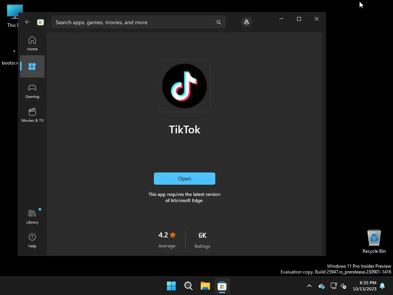Minimize the Microsoft Store window
393x295 pixels.
tap(281, 19)
